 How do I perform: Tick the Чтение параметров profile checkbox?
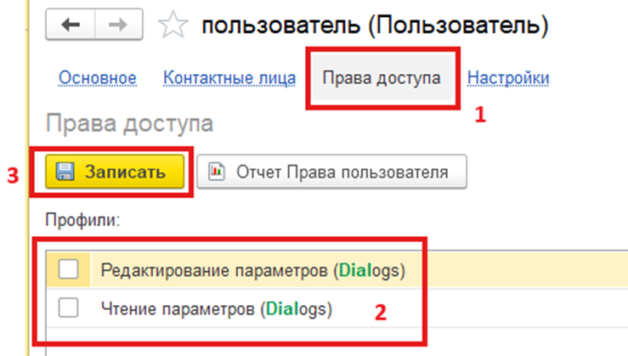[69, 308]
